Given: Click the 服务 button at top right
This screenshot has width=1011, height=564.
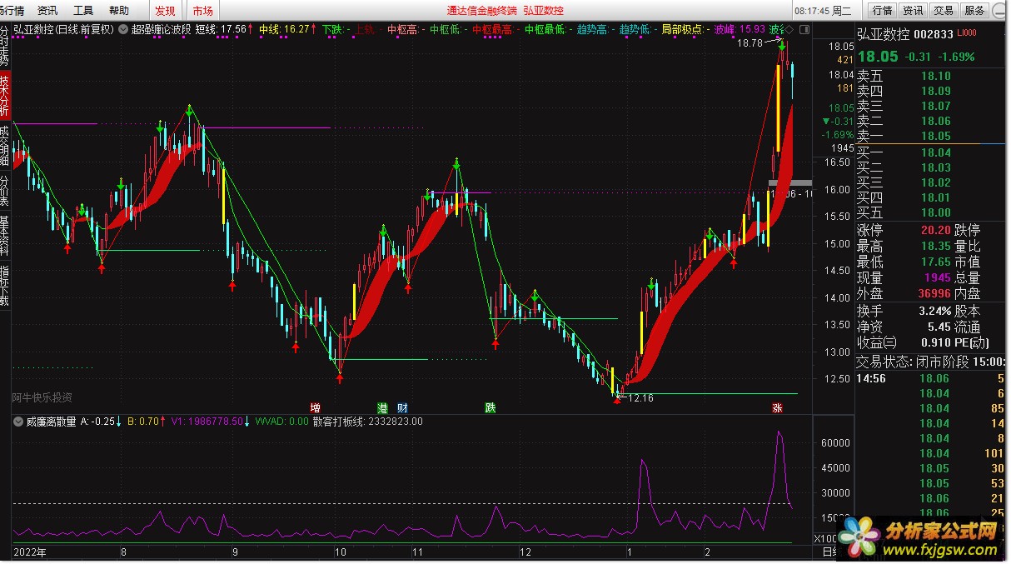Looking at the screenshot, I should click(974, 10).
